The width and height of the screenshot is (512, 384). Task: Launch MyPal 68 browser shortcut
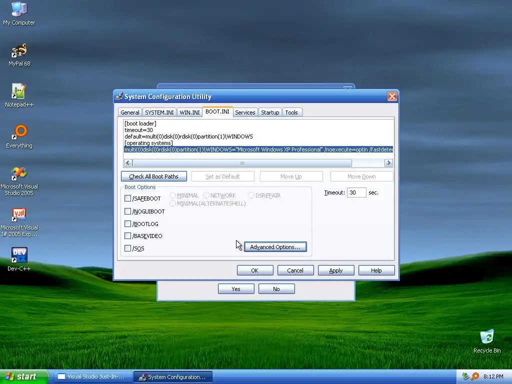19,54
